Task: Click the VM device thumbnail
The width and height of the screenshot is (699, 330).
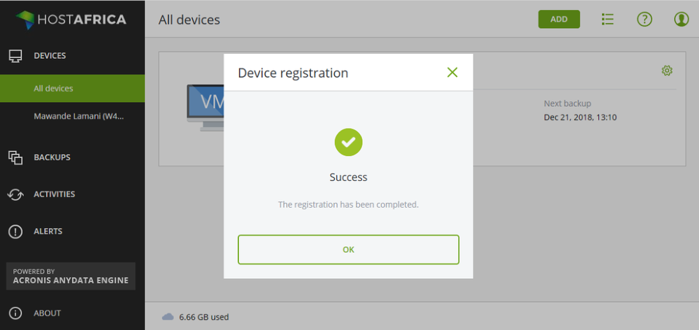Action: click(206, 107)
